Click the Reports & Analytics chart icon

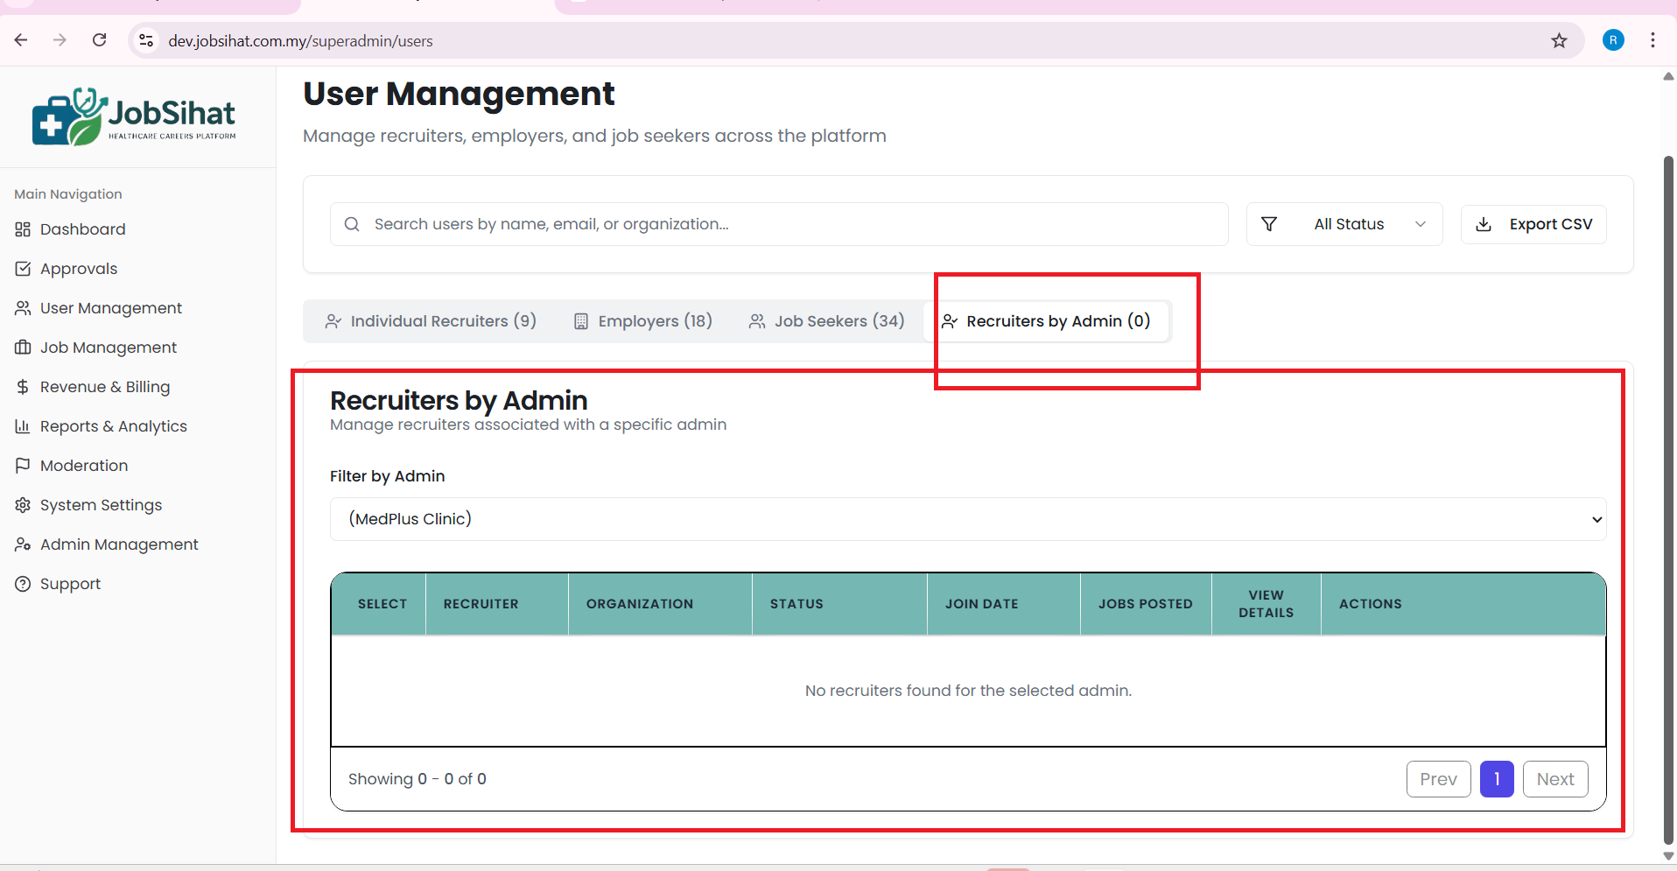point(23,426)
